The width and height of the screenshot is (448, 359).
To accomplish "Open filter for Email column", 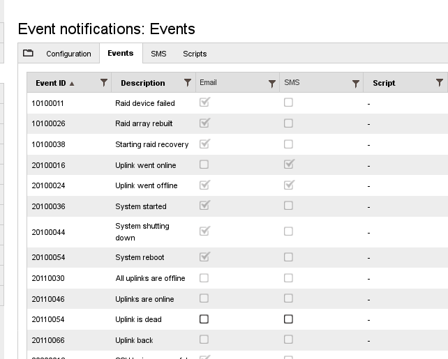I will coord(272,84).
